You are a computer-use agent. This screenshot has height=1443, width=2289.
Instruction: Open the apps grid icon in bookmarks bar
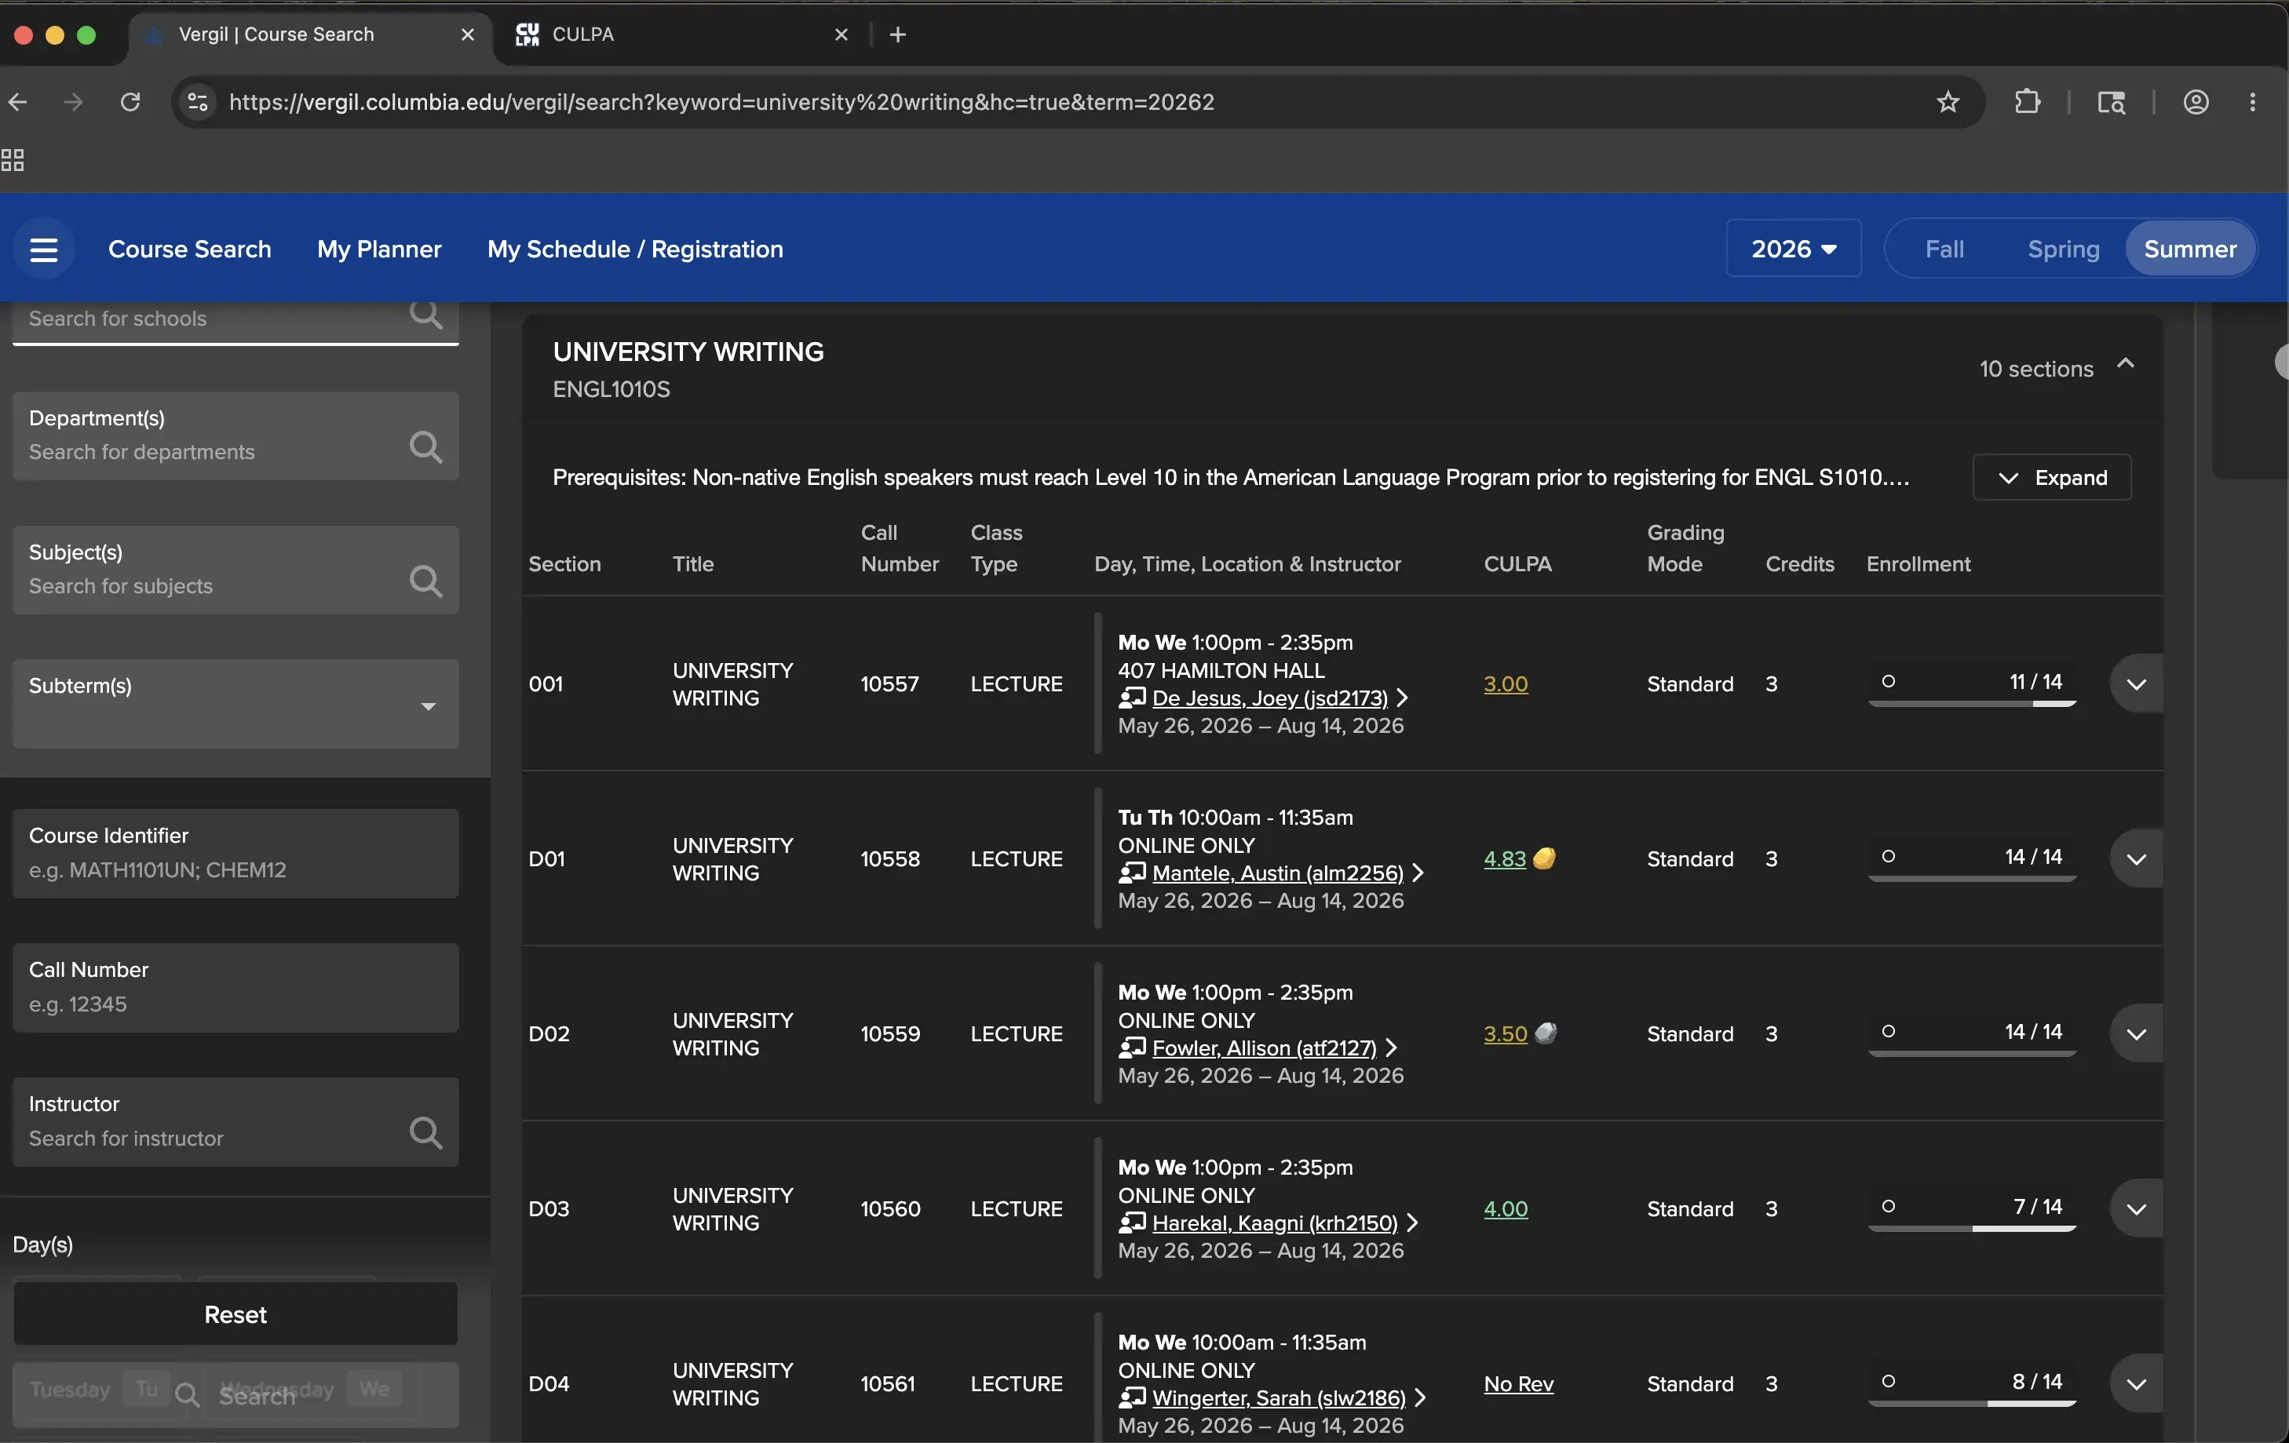pos(13,159)
